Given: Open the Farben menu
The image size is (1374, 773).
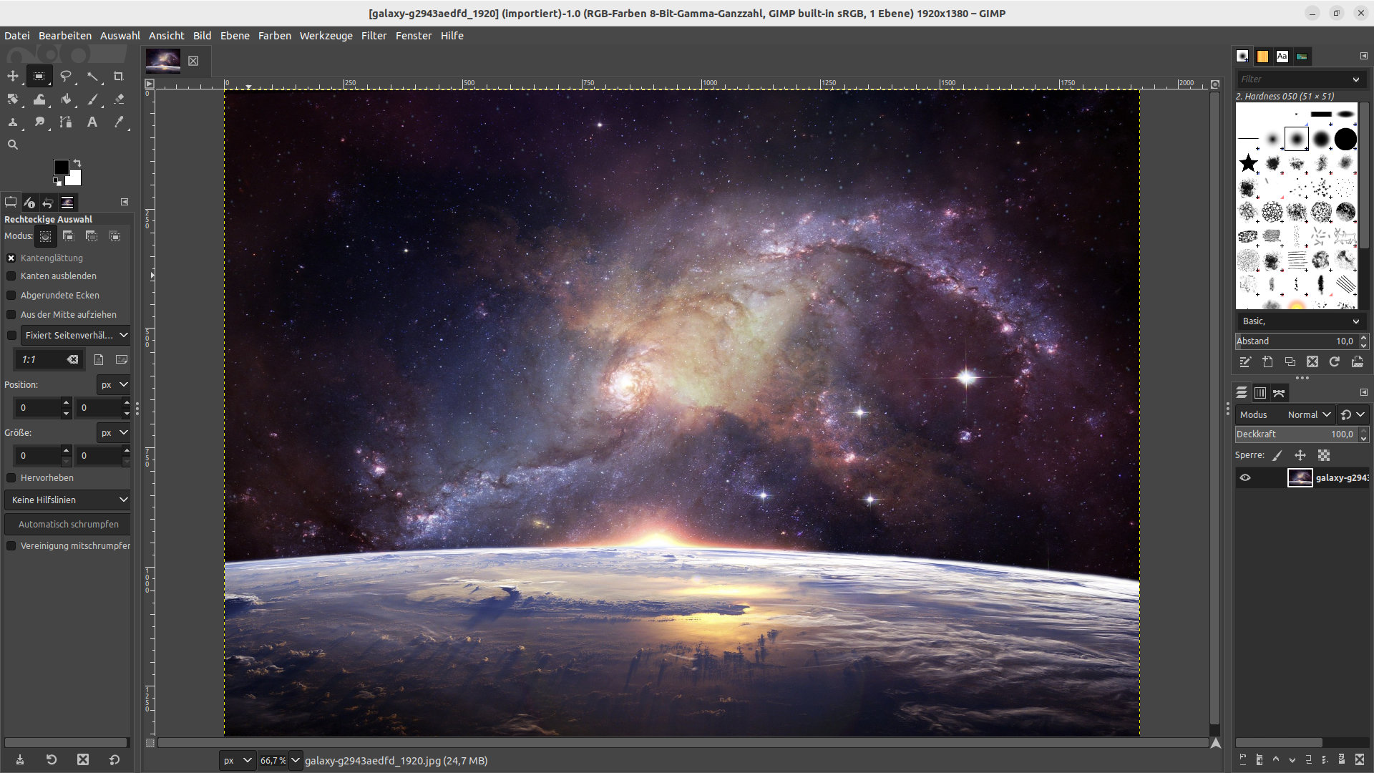Looking at the screenshot, I should click(275, 36).
